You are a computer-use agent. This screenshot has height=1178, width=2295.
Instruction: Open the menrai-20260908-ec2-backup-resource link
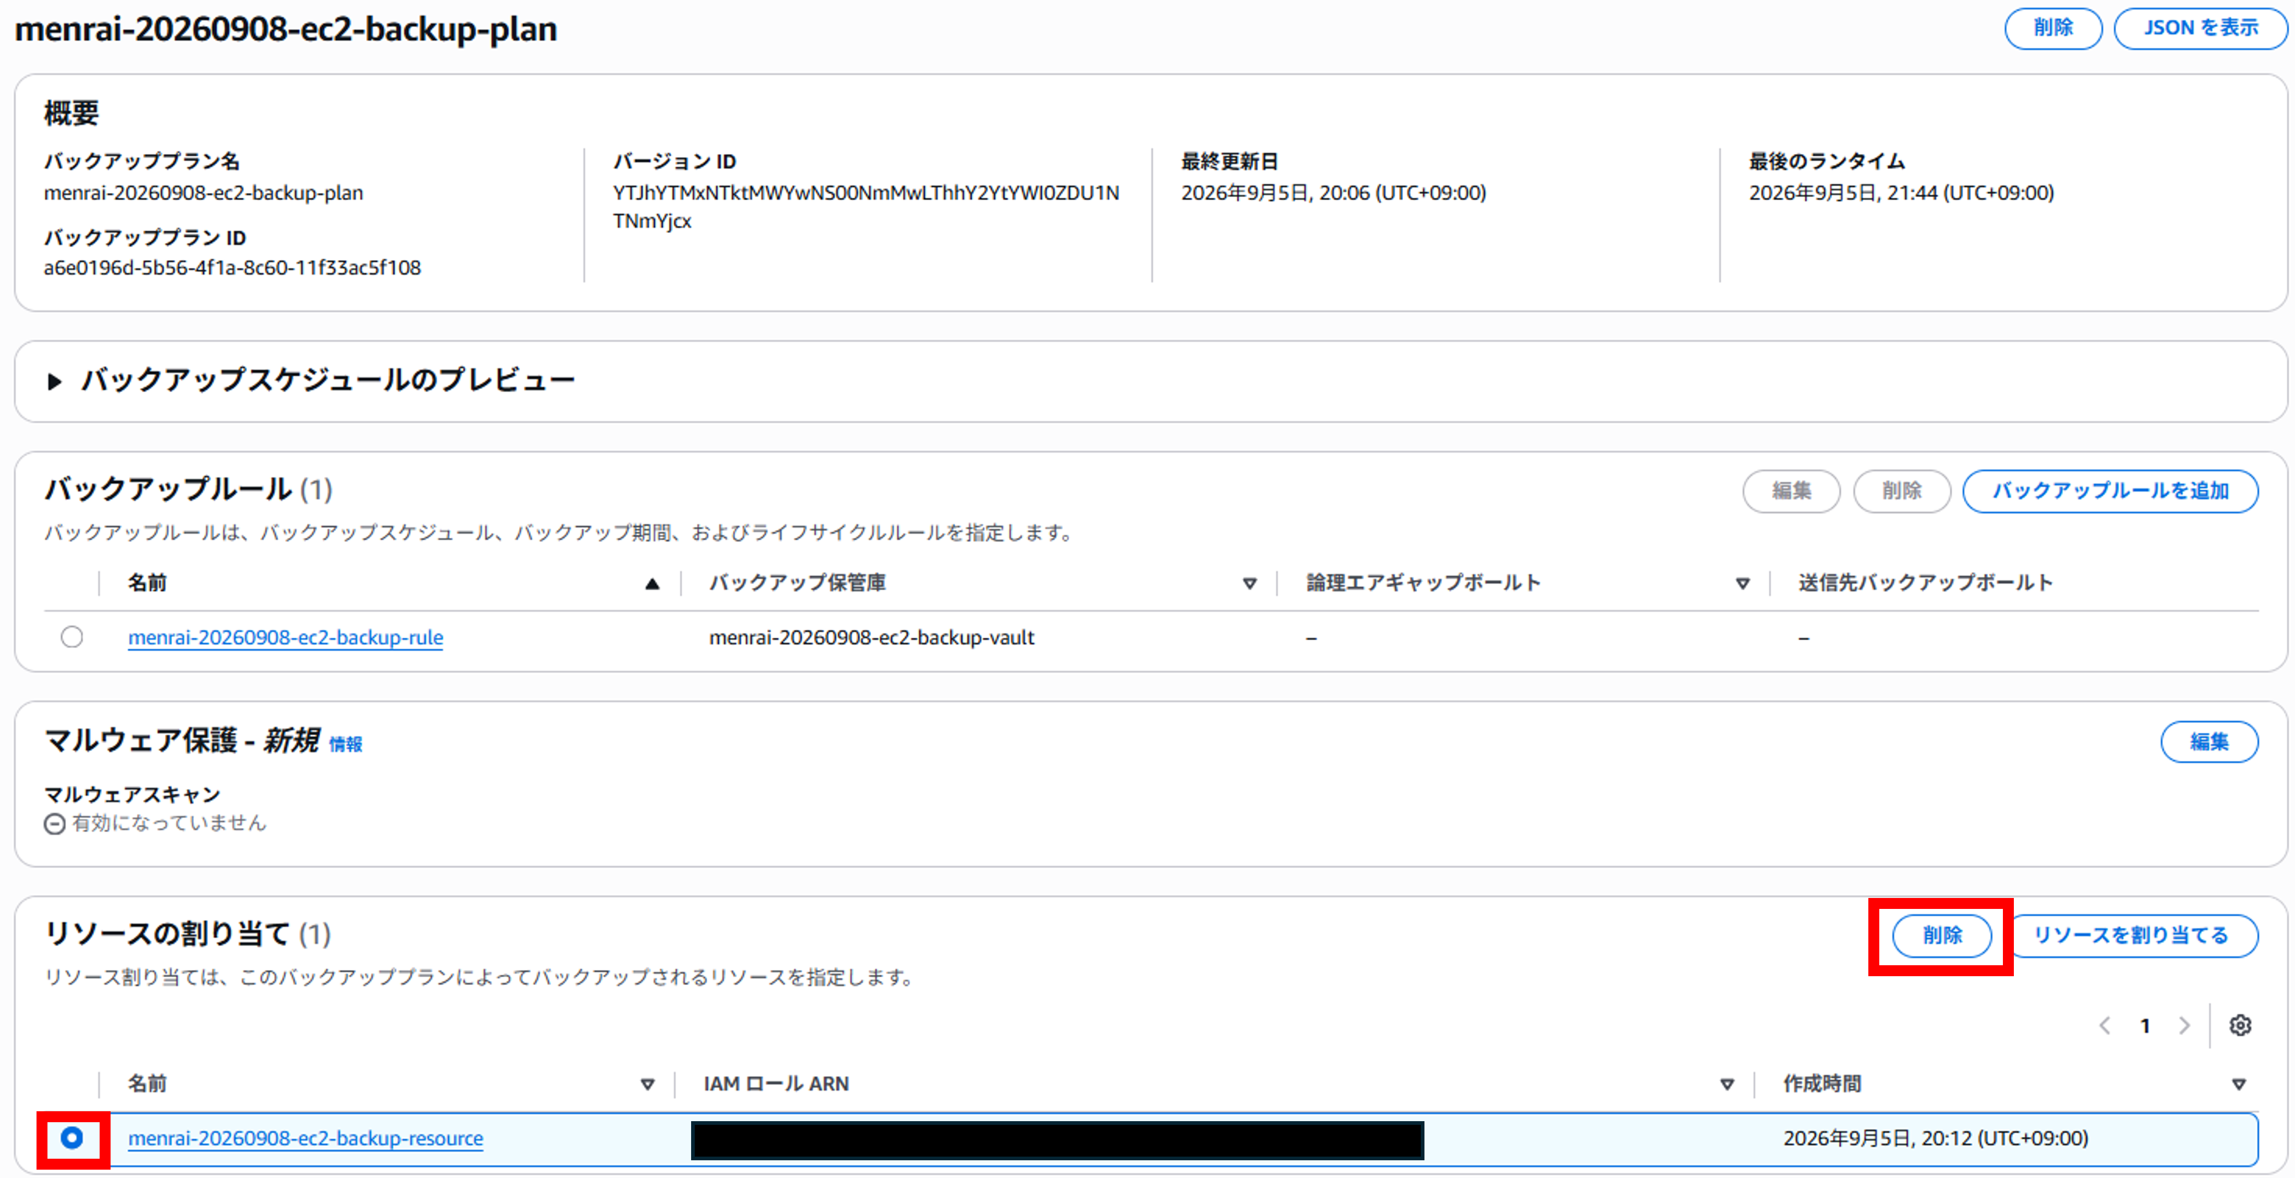pos(305,1138)
